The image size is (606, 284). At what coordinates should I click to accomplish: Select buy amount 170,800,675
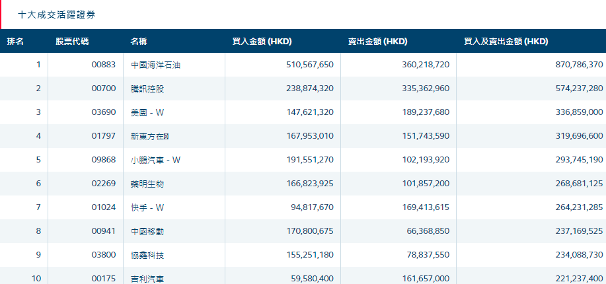310,231
